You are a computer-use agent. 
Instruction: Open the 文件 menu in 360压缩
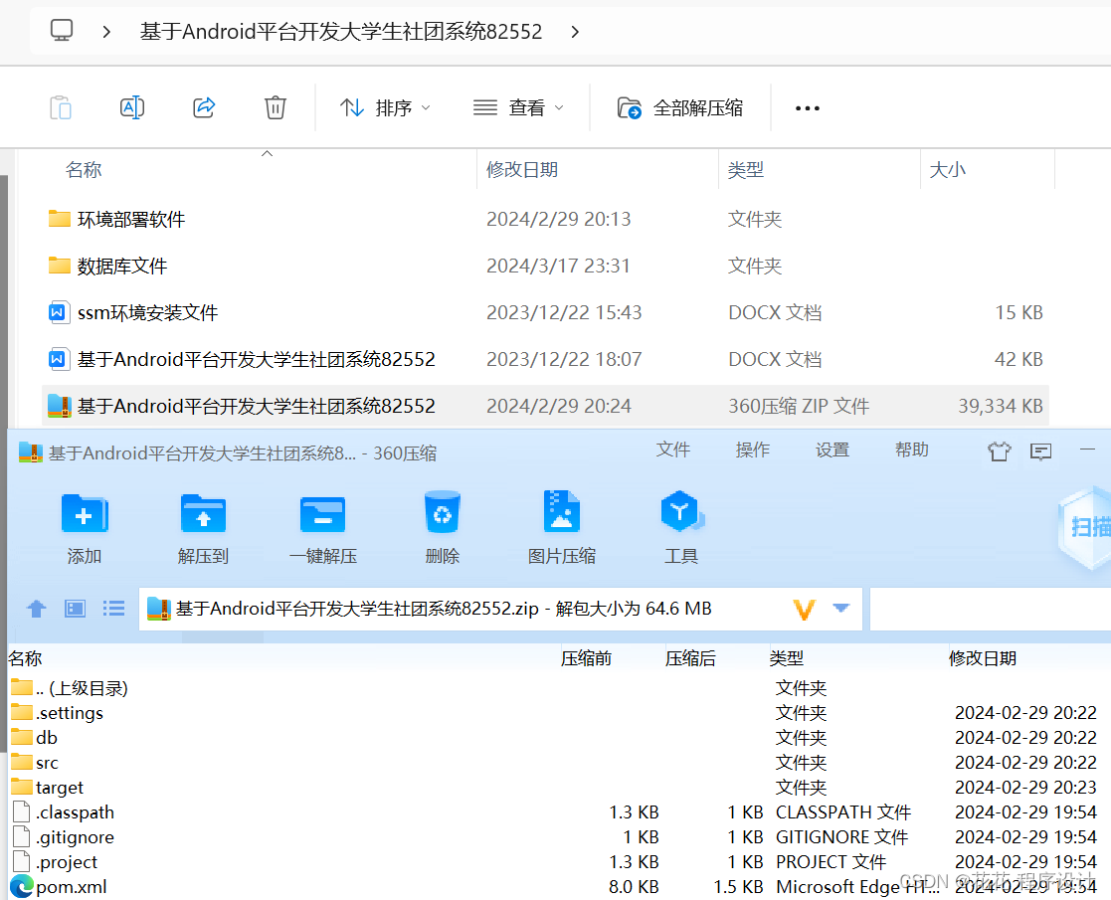673,450
